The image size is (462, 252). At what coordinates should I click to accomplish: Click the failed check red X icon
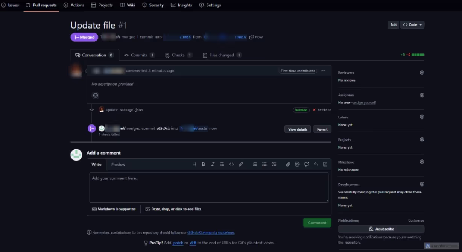(x=314, y=110)
